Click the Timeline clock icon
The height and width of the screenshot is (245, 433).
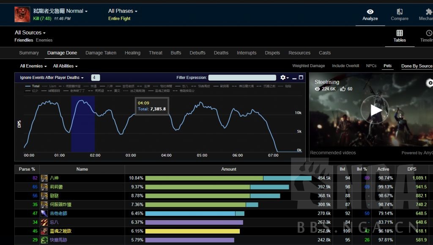coord(429,33)
